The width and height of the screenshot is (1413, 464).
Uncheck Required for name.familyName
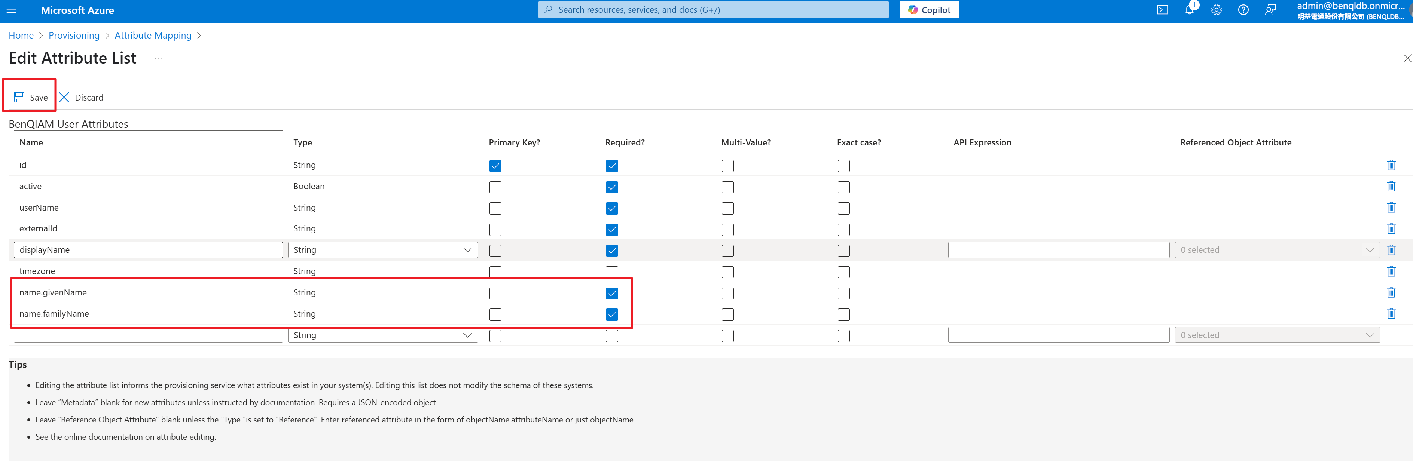611,314
